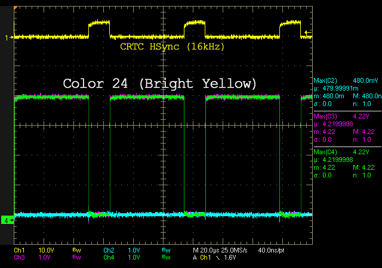
Task: Select the 'CRTC HSync (16kHz)' label
Action: (172, 46)
